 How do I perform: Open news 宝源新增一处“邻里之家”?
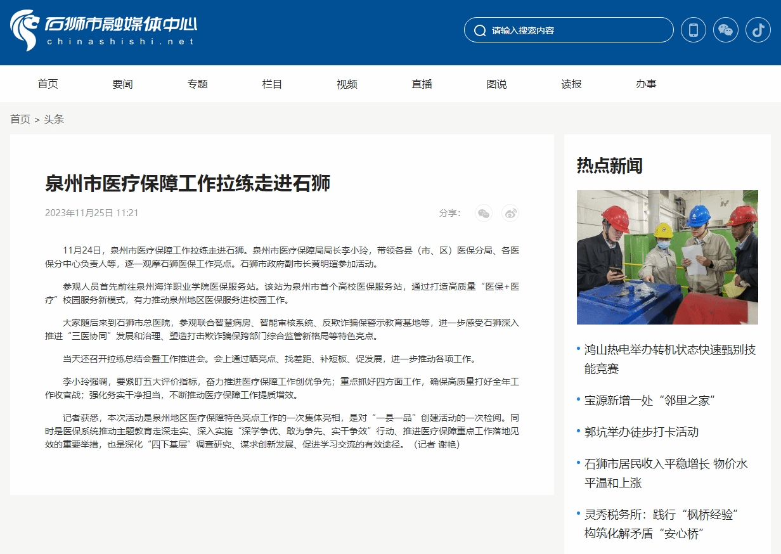tap(650, 400)
